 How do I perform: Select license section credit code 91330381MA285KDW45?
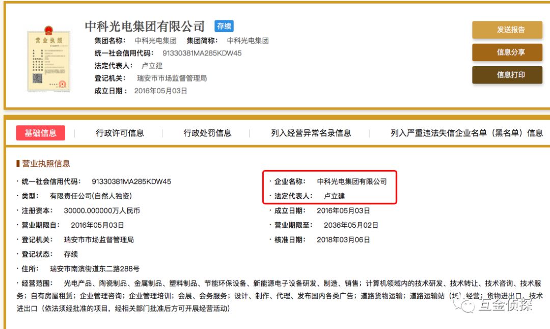tap(131, 182)
